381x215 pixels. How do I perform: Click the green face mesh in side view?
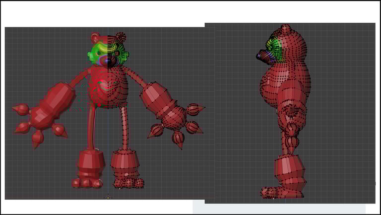pyautogui.click(x=274, y=50)
